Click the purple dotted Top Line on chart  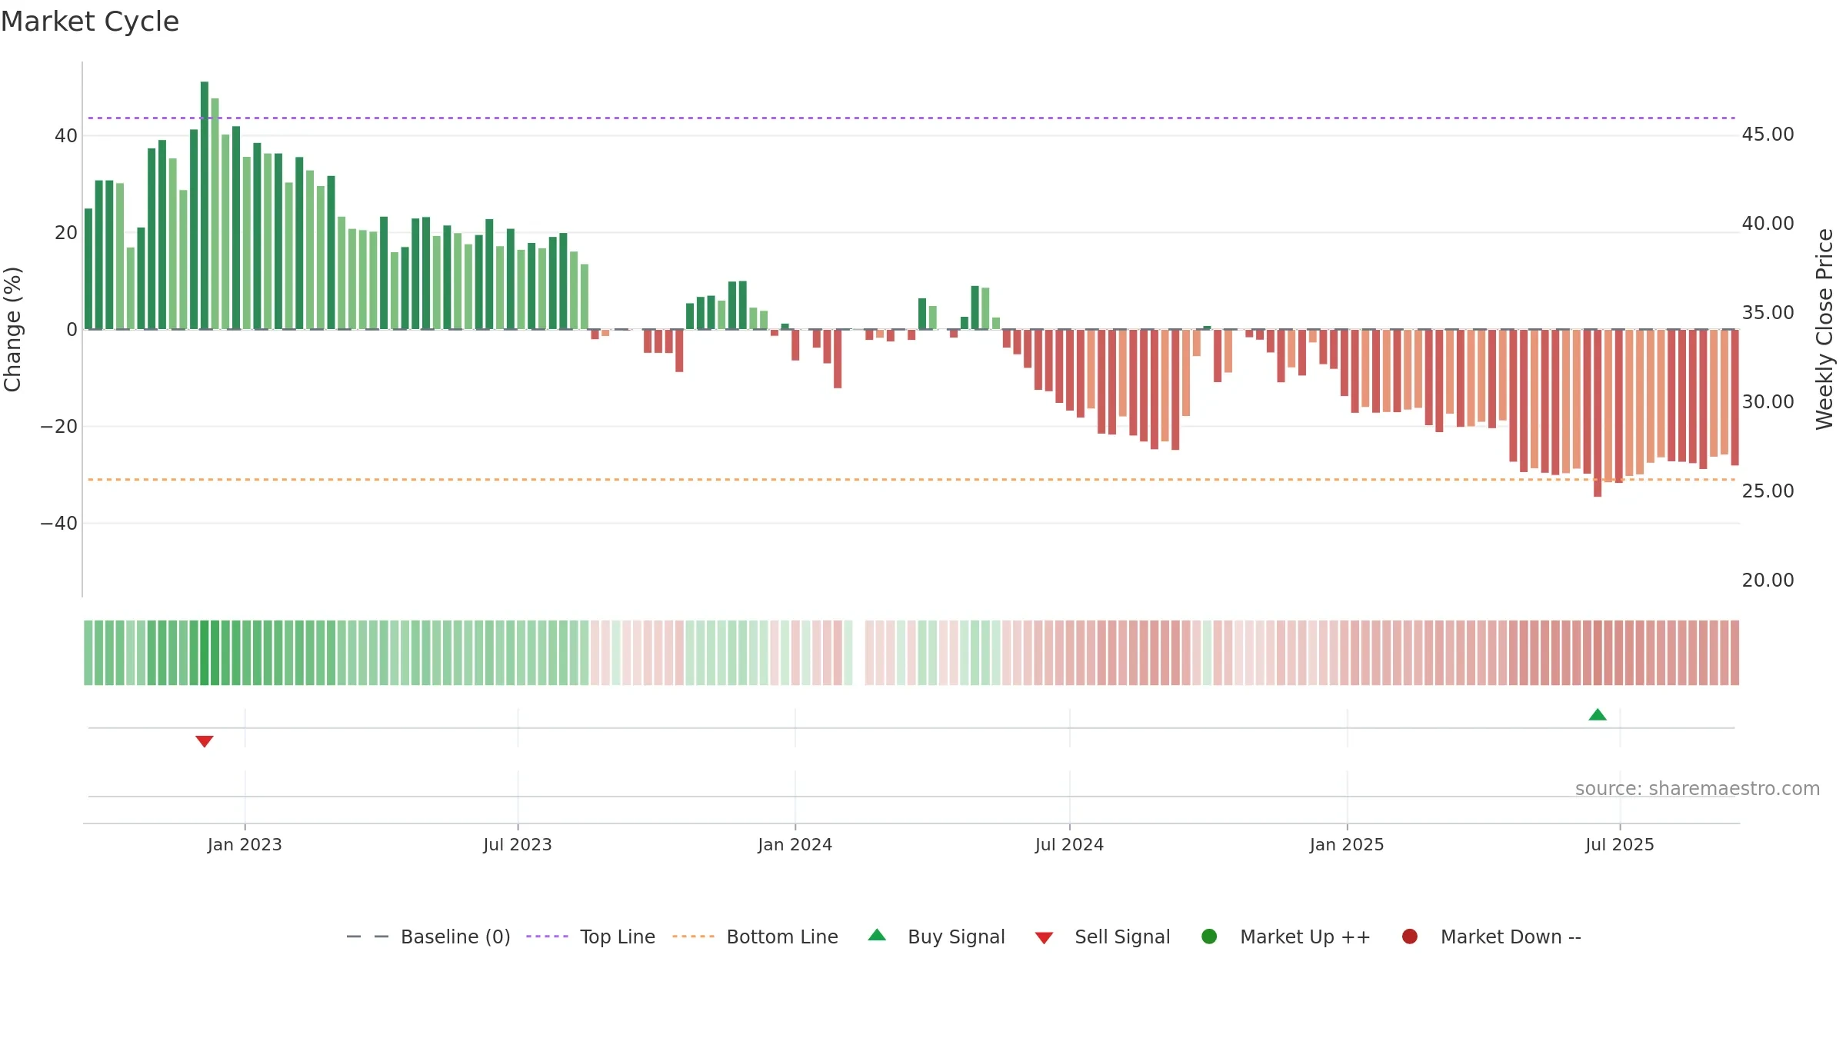click(x=911, y=118)
